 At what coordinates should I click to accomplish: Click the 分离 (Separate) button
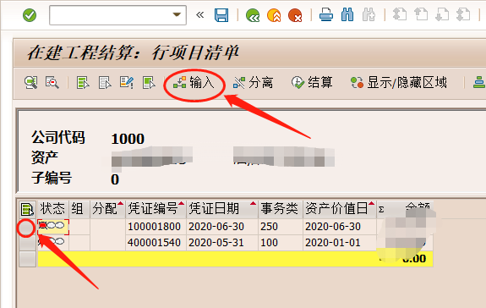coord(253,83)
